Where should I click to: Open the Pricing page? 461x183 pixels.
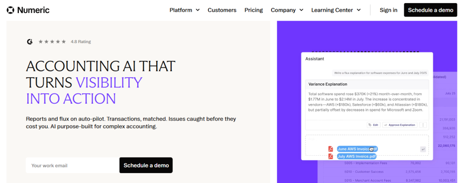point(254,10)
